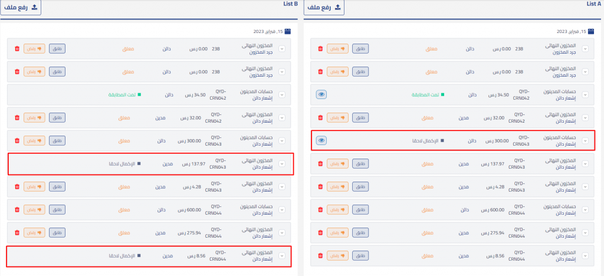Expand the 137.97 row in List A

[x=586, y=163]
